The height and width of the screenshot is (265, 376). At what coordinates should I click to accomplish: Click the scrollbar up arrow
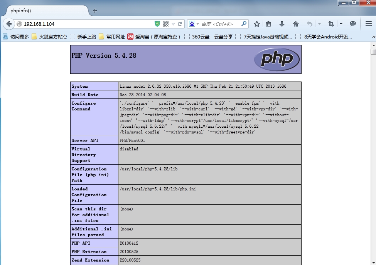(373, 45)
